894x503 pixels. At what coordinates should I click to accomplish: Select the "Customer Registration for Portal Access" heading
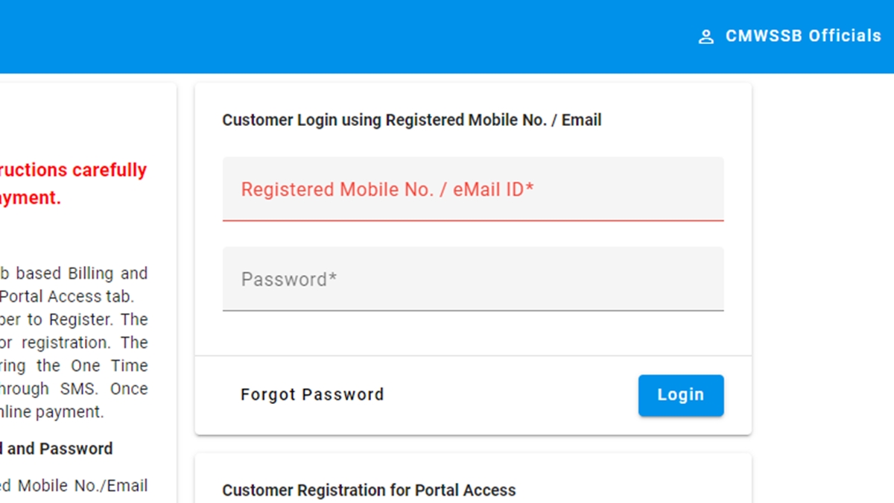point(369,490)
